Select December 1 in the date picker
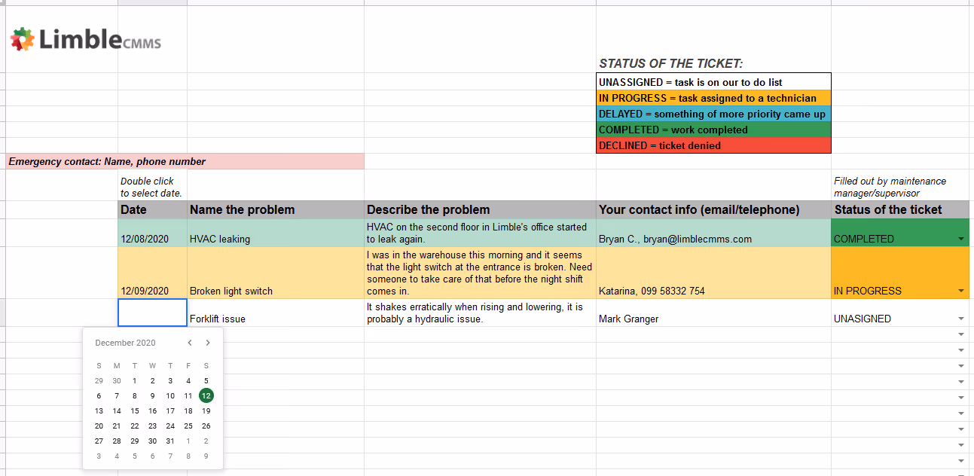The width and height of the screenshot is (974, 476). (134, 380)
